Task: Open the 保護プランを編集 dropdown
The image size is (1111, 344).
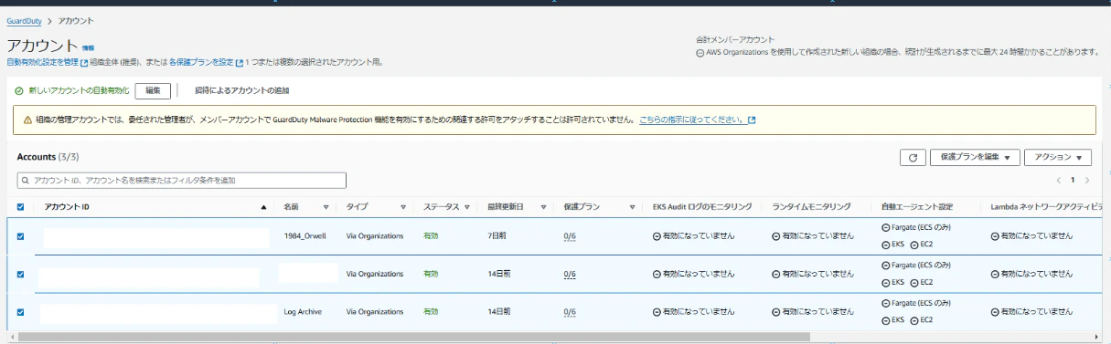Action: click(x=975, y=158)
